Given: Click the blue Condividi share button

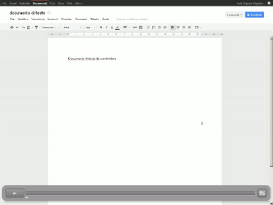Looking at the screenshot, I should click(254, 15).
